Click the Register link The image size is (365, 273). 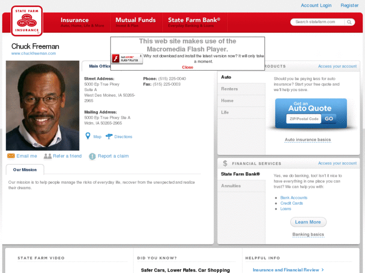click(x=349, y=6)
